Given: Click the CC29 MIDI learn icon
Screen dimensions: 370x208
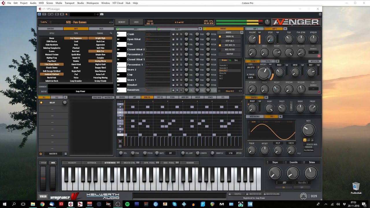Looking at the screenshot, I should point(303,196).
